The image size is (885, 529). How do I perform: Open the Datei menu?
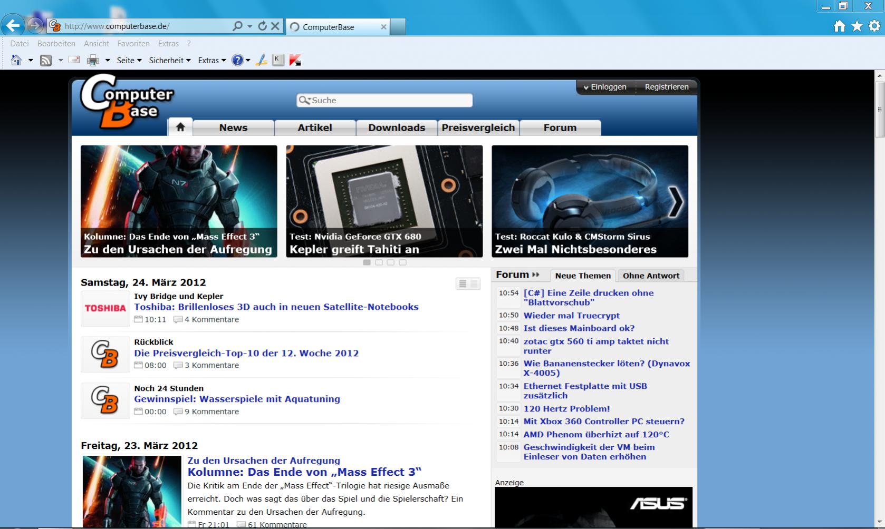click(20, 44)
